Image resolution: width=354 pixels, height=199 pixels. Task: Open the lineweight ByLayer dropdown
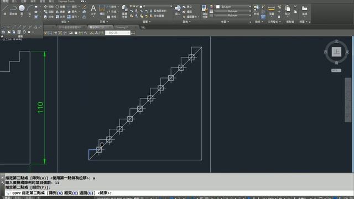point(232,11)
